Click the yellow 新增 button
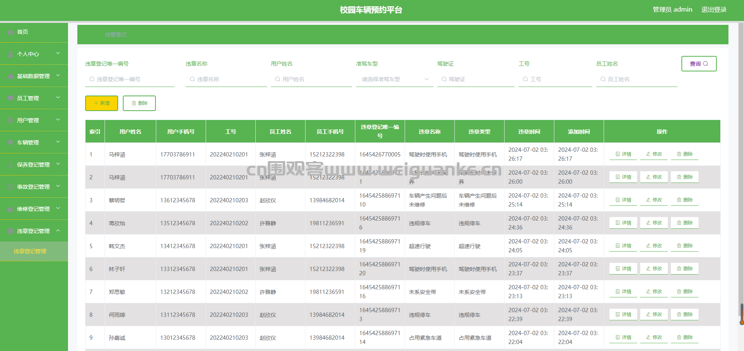 [x=101, y=103]
